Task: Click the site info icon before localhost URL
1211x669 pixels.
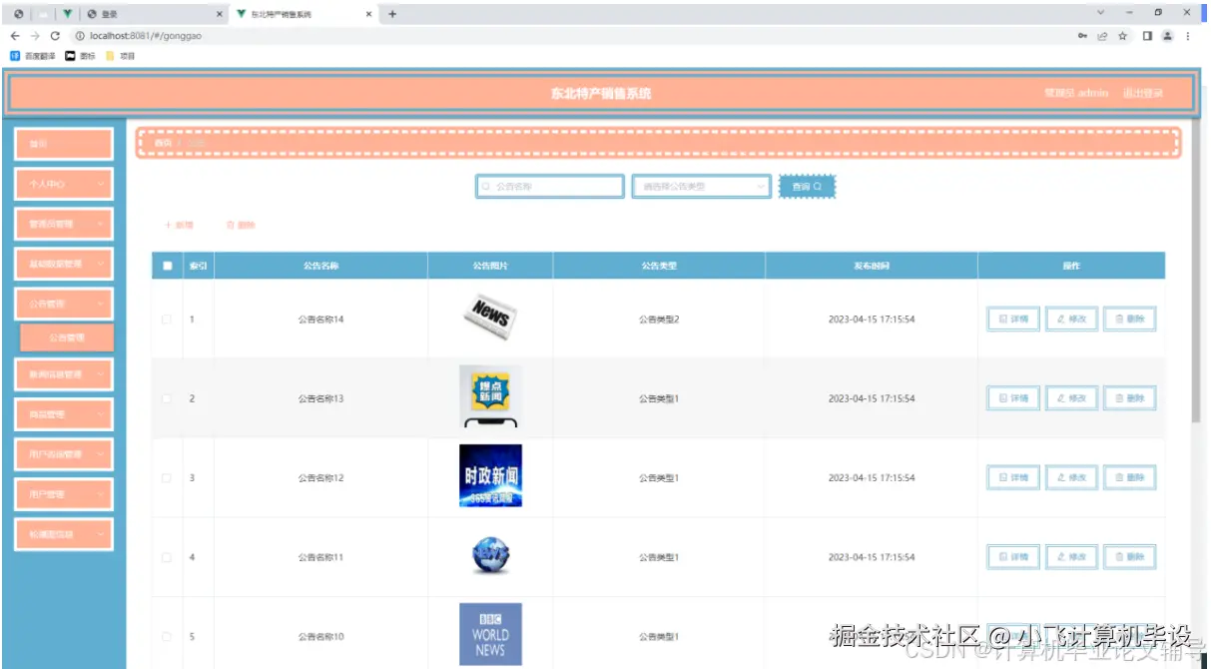Action: (79, 36)
